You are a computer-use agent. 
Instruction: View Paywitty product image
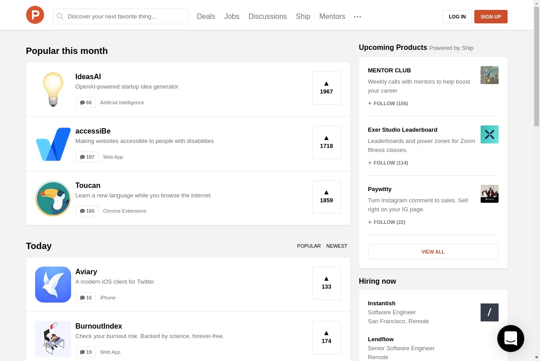point(490,194)
